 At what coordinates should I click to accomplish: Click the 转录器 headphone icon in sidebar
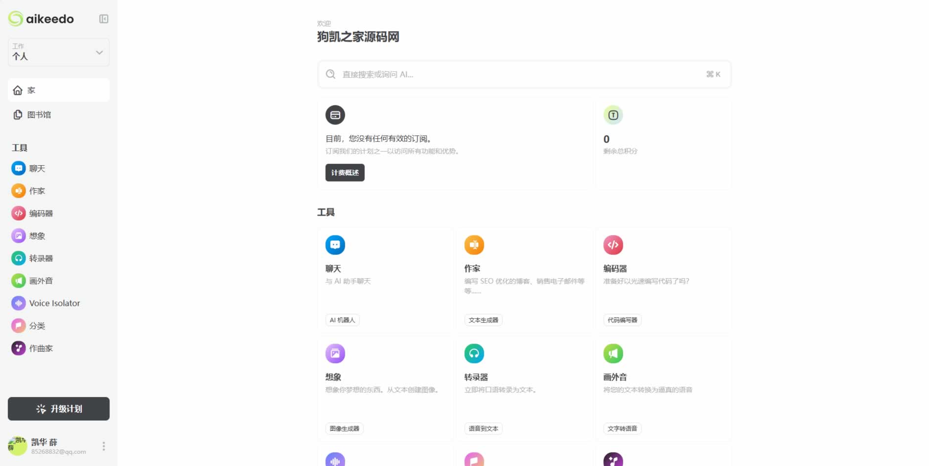[19, 259]
